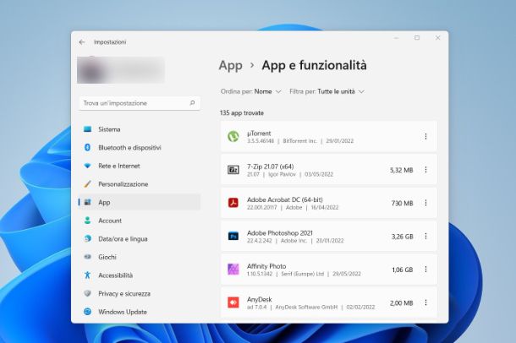Click the Adobe Photoshop 2021 name

pos(280,232)
